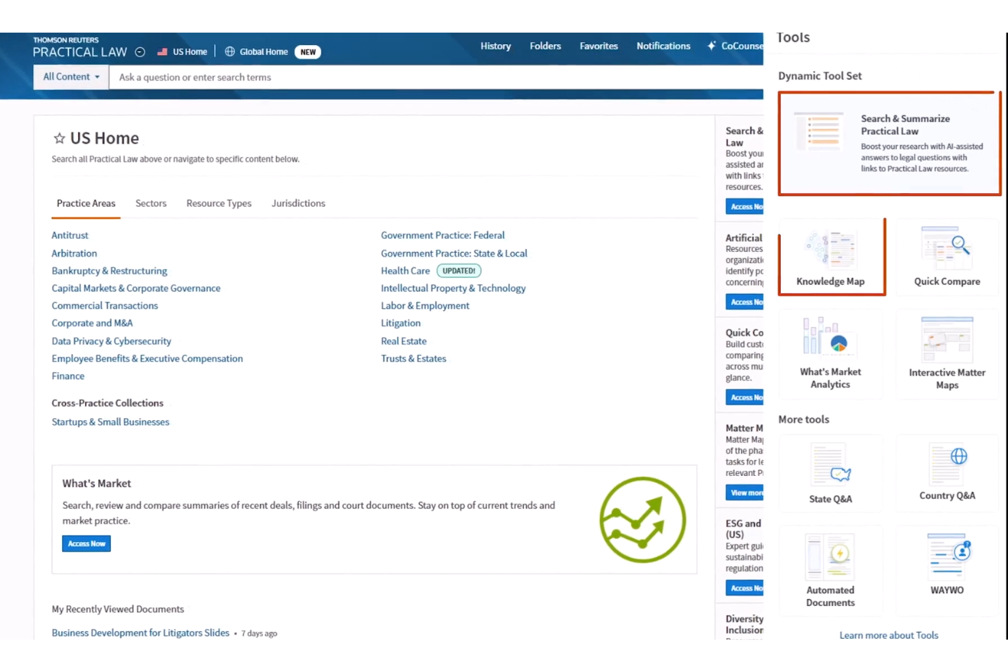Image resolution: width=1008 pixels, height=672 pixels.
Task: Open Bankruptcy & Restructuring link
Action: click(109, 271)
